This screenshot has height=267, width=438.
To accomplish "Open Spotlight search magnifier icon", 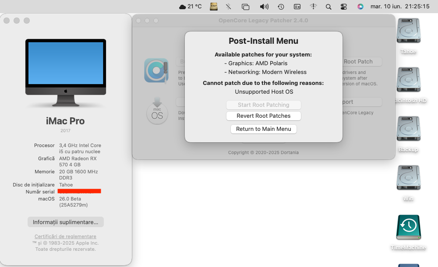I will coord(328,7).
